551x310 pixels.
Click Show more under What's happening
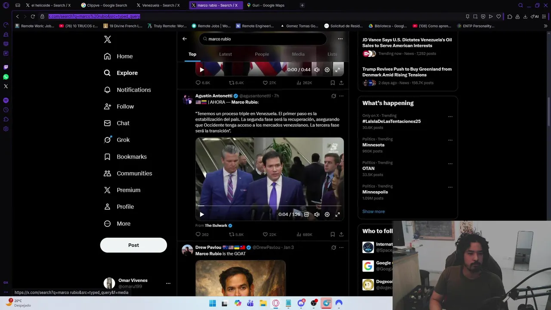coord(374,211)
